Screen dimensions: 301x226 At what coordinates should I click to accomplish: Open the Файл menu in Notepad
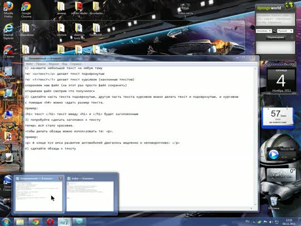29,64
